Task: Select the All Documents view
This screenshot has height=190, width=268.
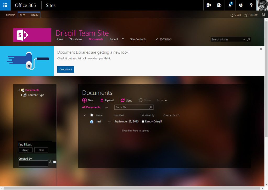Action: 91,107
